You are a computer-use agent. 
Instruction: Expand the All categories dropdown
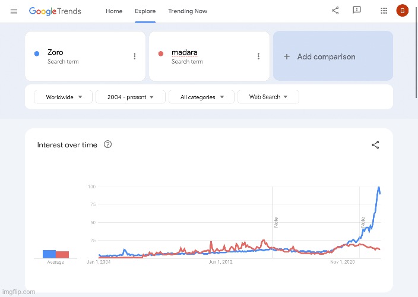point(201,97)
